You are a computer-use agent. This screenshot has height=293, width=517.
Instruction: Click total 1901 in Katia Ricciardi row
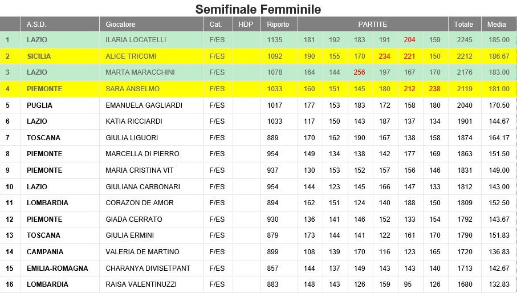click(x=465, y=121)
